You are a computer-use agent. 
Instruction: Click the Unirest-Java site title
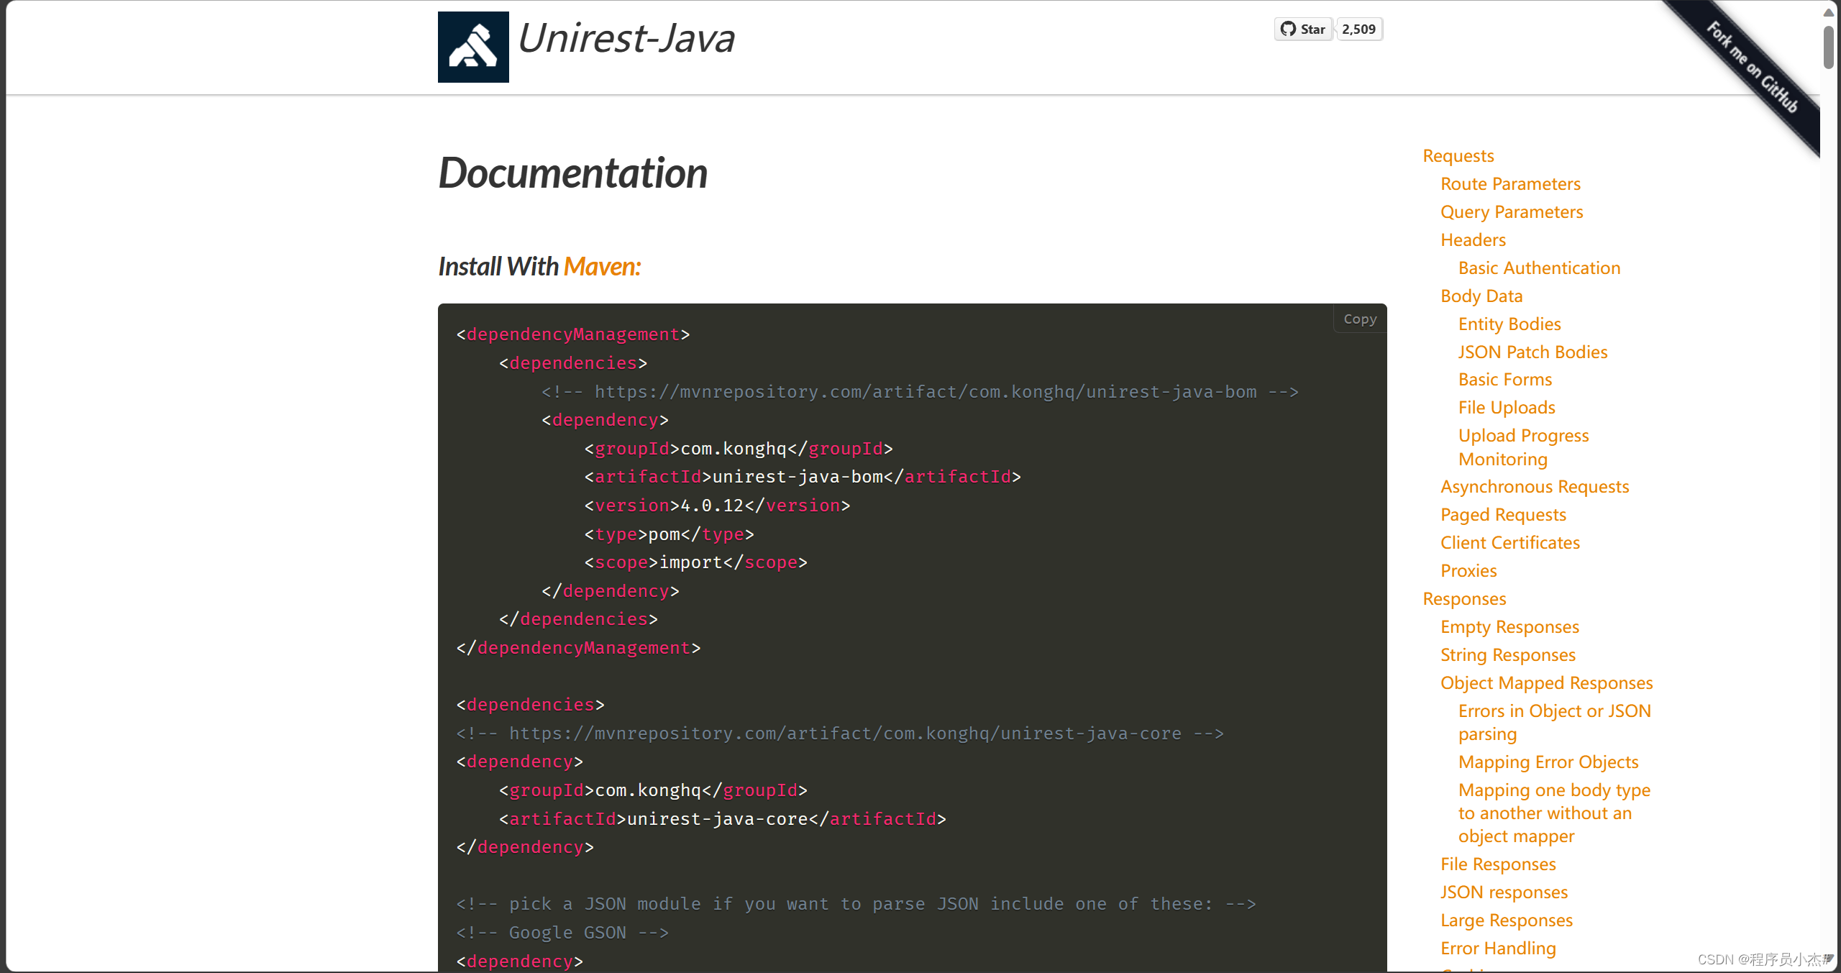[626, 38]
